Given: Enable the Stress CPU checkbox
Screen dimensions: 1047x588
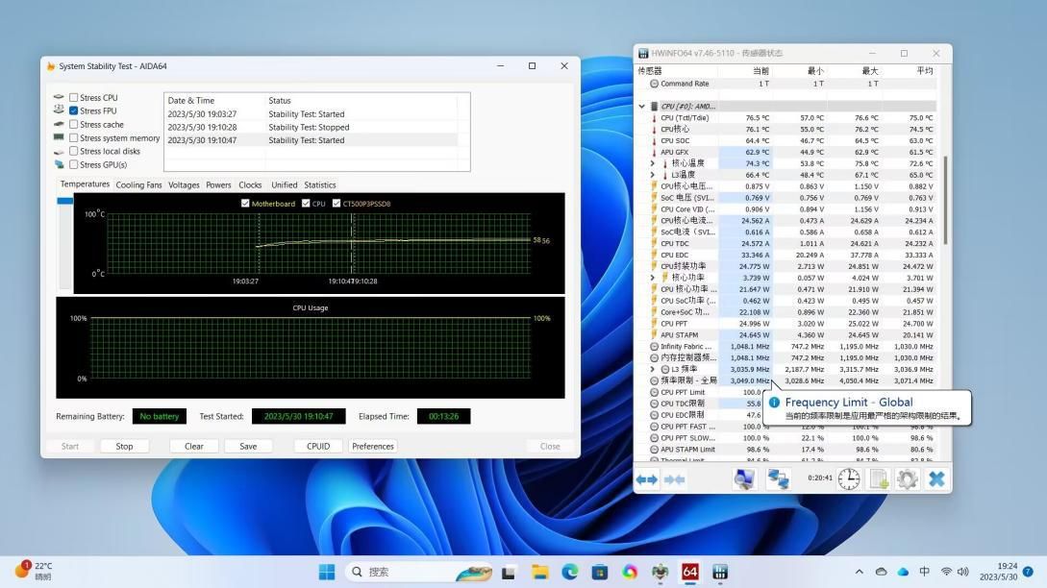Looking at the screenshot, I should (x=74, y=98).
